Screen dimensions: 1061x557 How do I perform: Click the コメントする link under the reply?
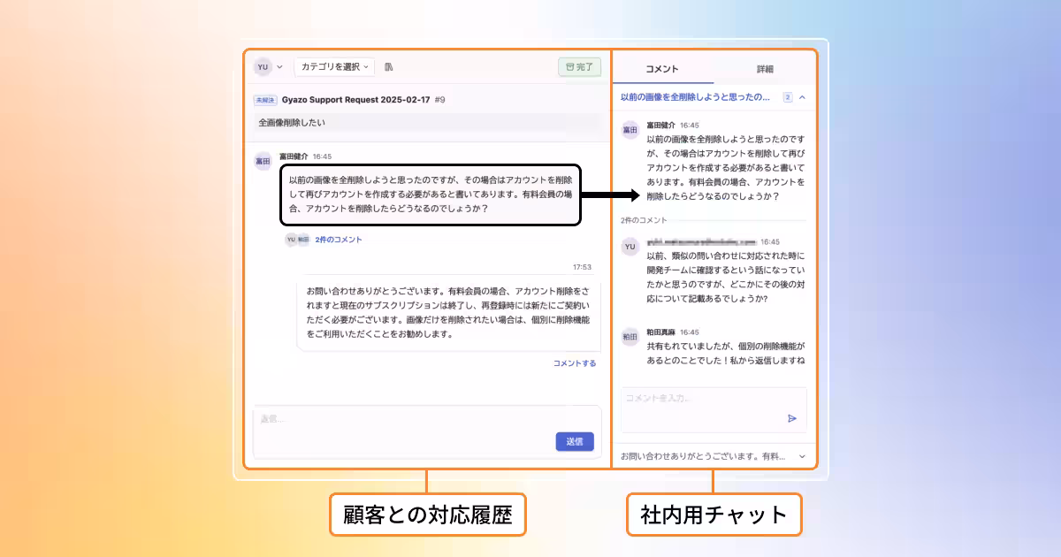(x=575, y=363)
